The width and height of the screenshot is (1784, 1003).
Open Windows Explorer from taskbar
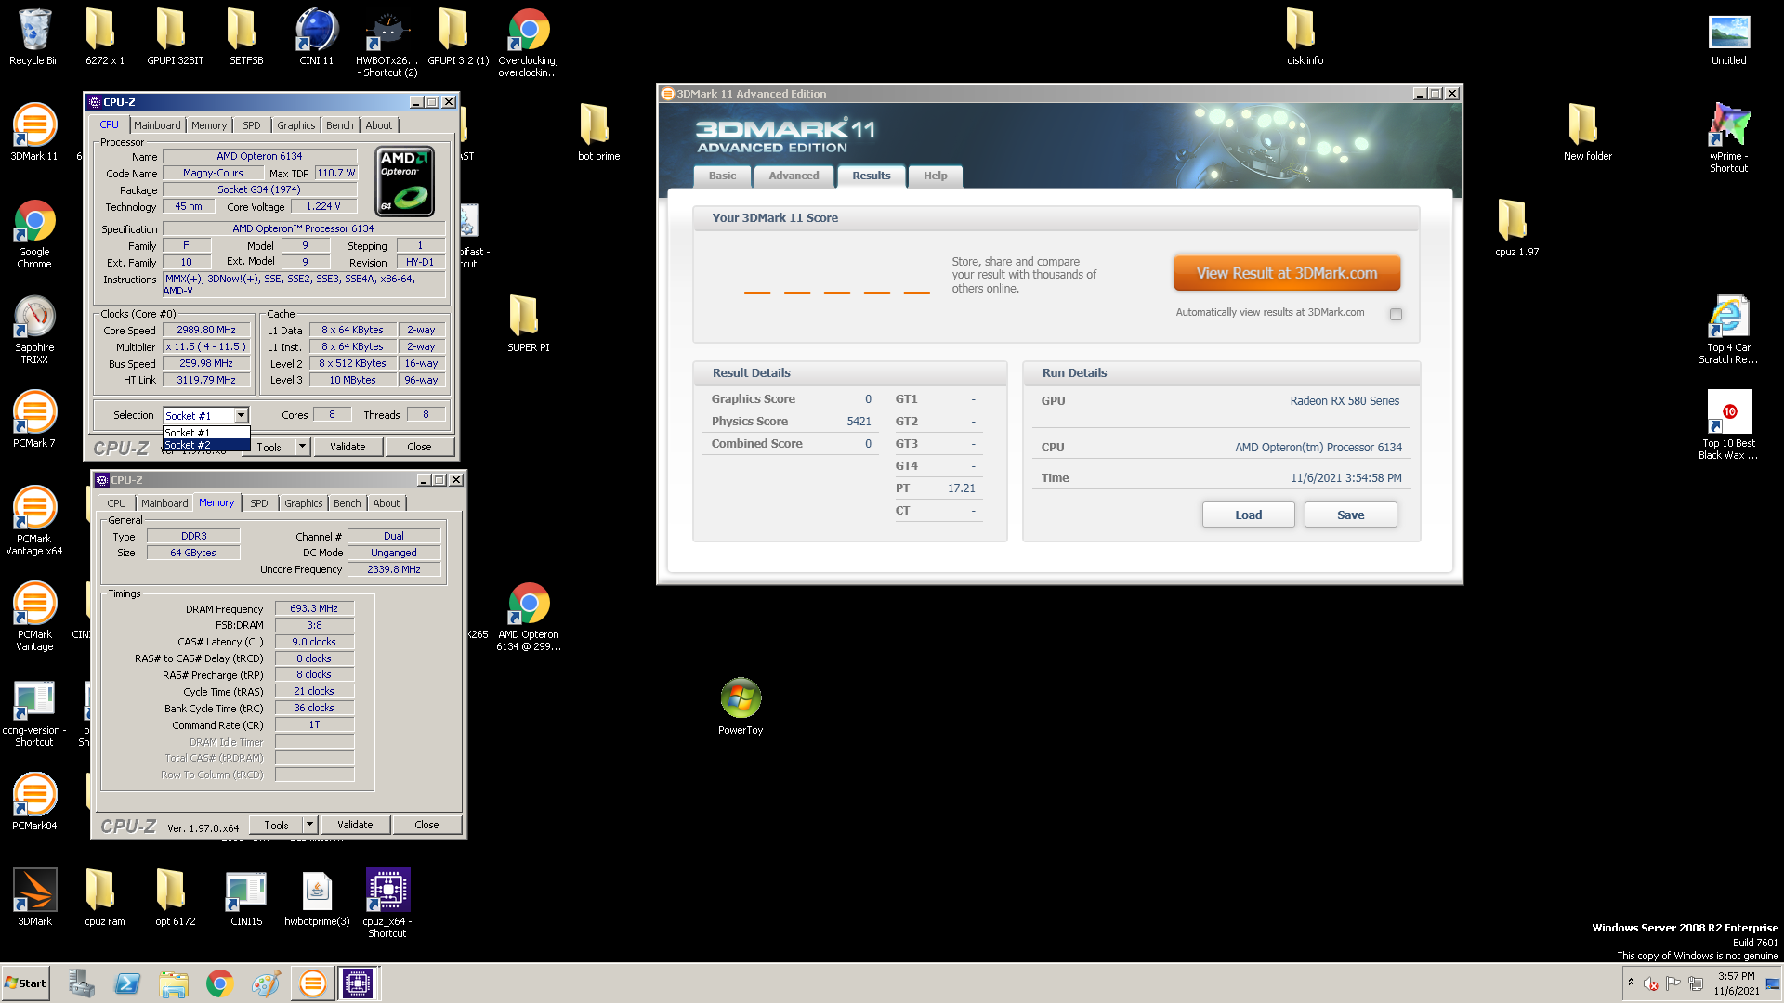[x=173, y=983]
